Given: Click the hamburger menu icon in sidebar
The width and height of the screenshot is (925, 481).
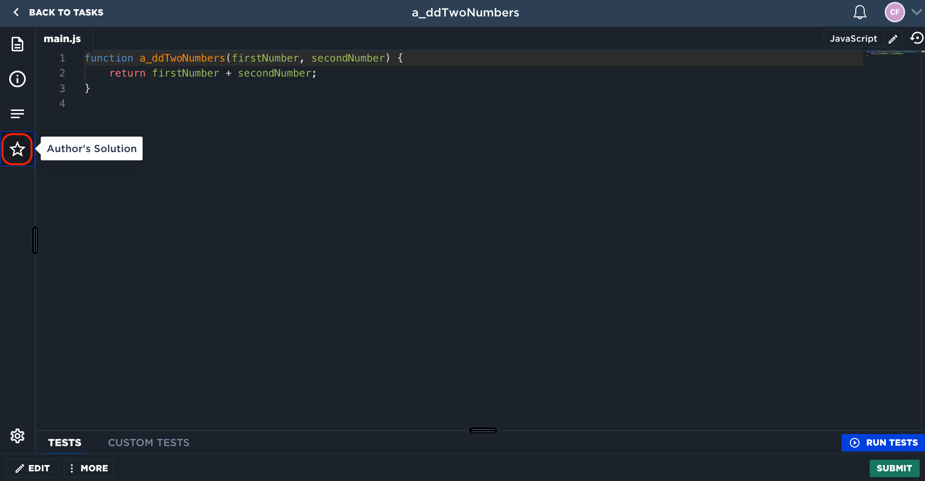Looking at the screenshot, I should click(x=17, y=113).
